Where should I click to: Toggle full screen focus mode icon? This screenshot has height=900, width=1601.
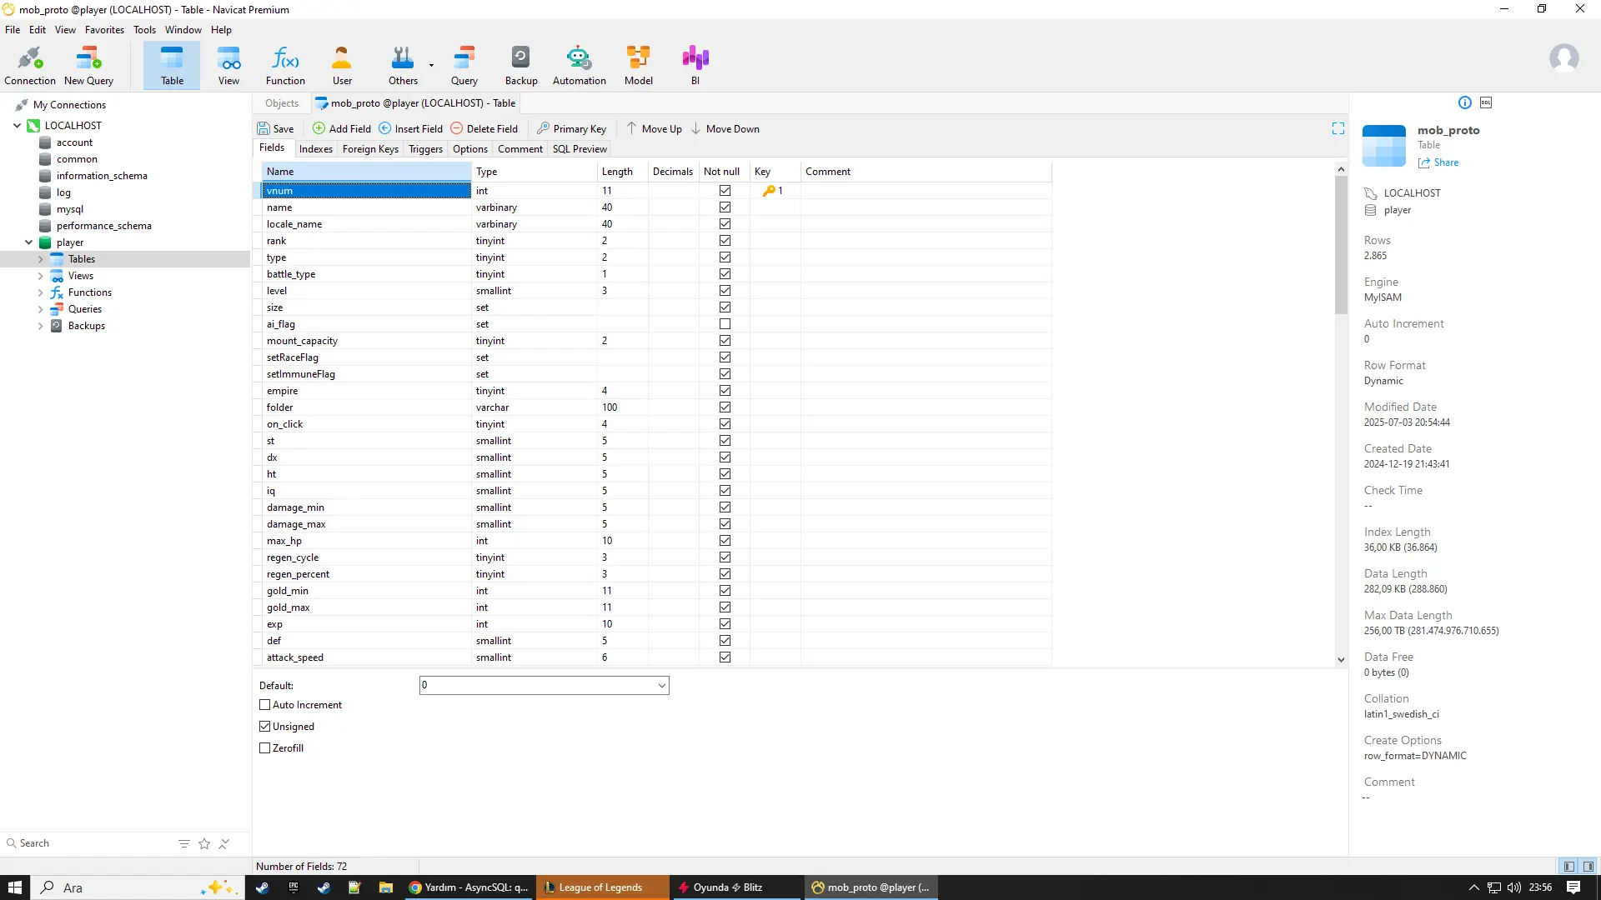pos(1338,128)
